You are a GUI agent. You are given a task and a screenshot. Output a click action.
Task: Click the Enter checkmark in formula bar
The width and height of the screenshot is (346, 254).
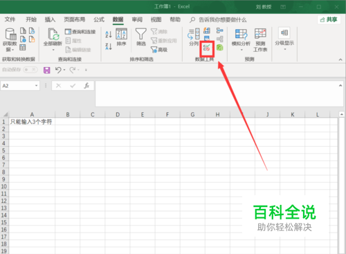point(73,86)
